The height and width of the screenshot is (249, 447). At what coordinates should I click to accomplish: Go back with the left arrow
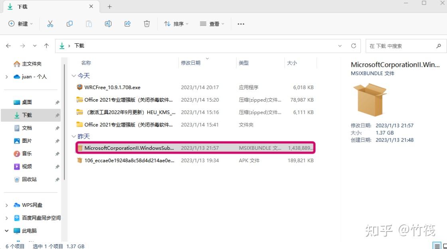click(x=8, y=46)
